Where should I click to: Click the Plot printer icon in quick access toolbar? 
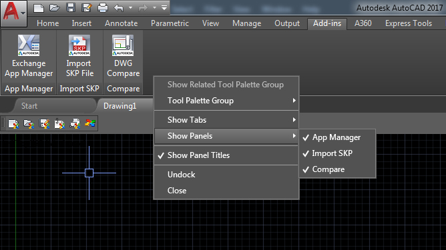point(103,8)
